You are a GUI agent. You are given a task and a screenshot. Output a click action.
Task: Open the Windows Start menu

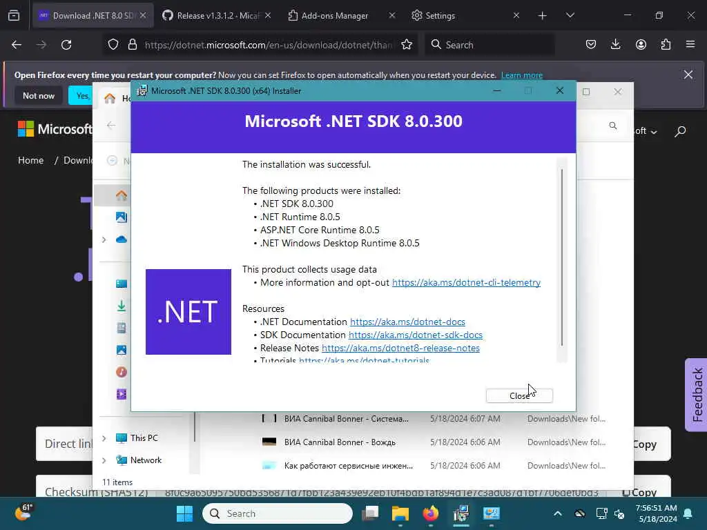pyautogui.click(x=184, y=513)
